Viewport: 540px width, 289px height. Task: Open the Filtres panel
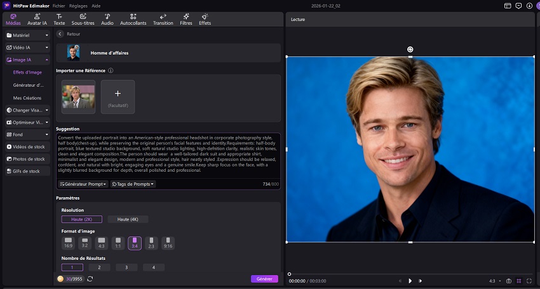coord(186,19)
